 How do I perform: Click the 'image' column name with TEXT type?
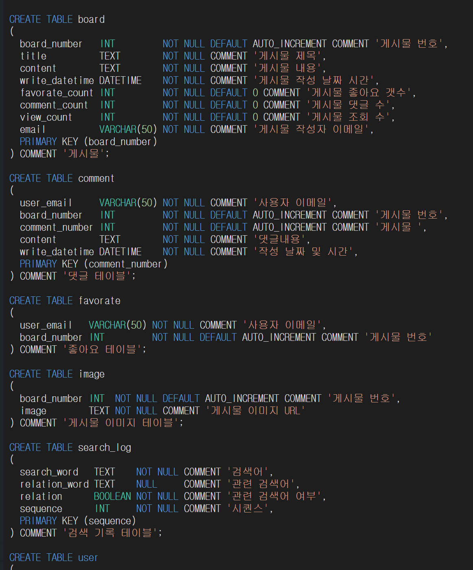(33, 411)
